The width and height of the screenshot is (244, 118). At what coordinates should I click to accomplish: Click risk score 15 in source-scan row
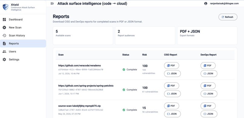[144, 108]
